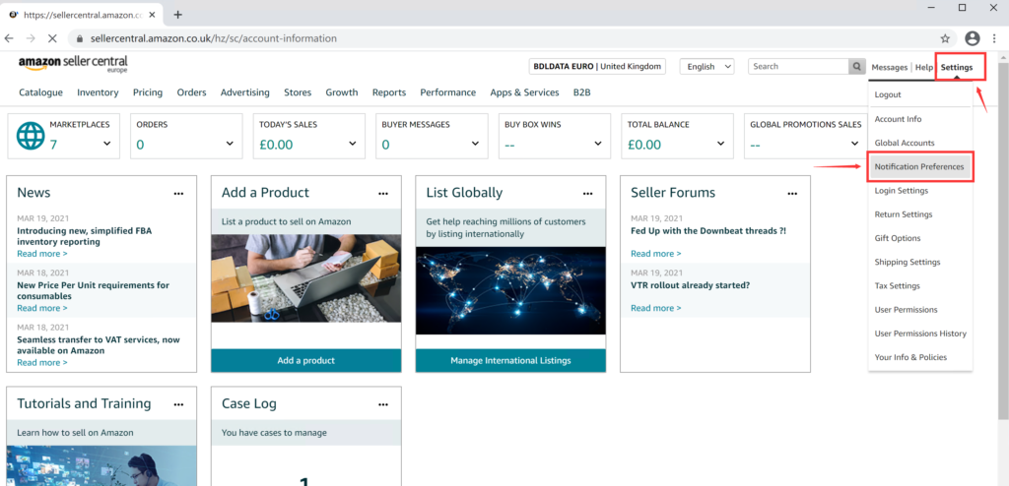Open the Performance menu
This screenshot has width=1009, height=486.
click(x=448, y=92)
